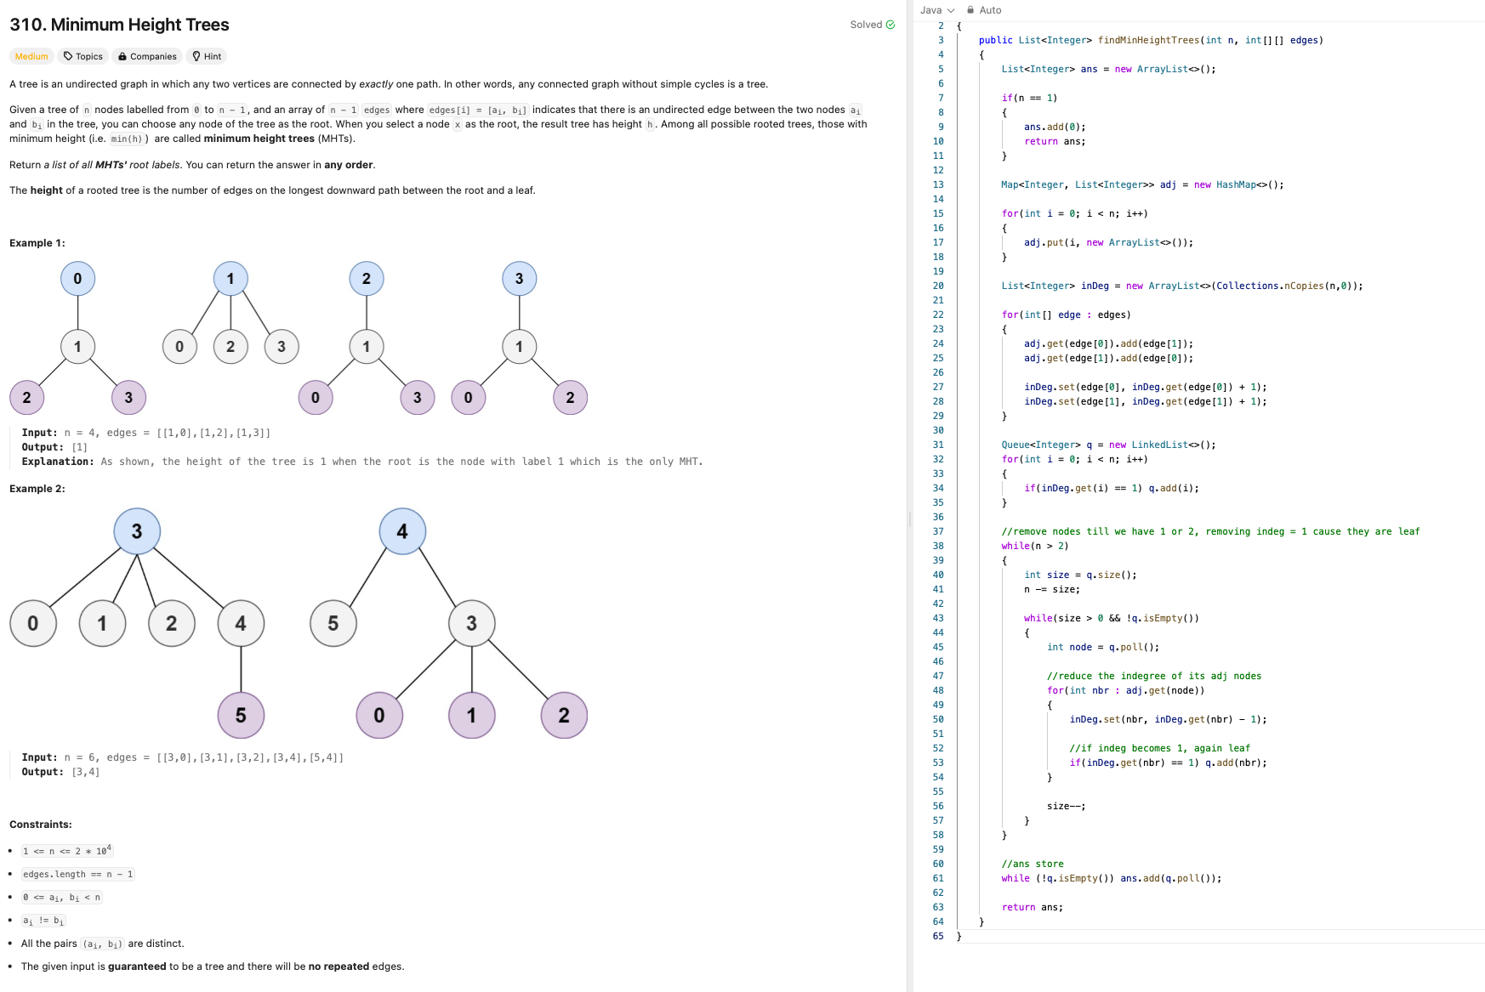Click code line while(n > 2)
The height and width of the screenshot is (992, 1485).
pyautogui.click(x=1035, y=546)
